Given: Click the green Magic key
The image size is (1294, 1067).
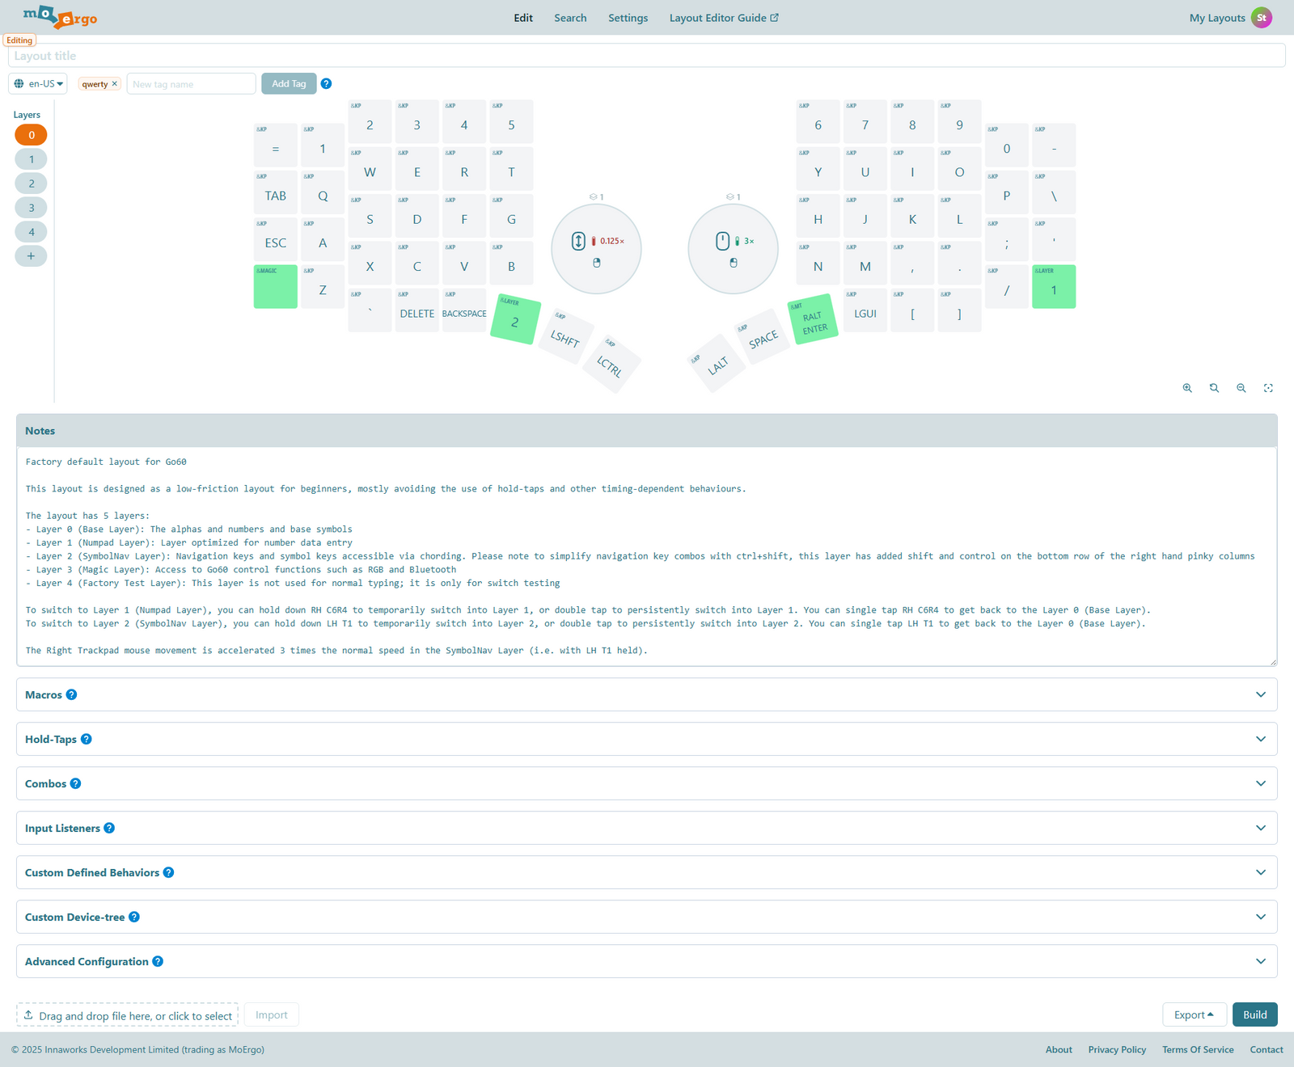Looking at the screenshot, I should click(x=276, y=287).
